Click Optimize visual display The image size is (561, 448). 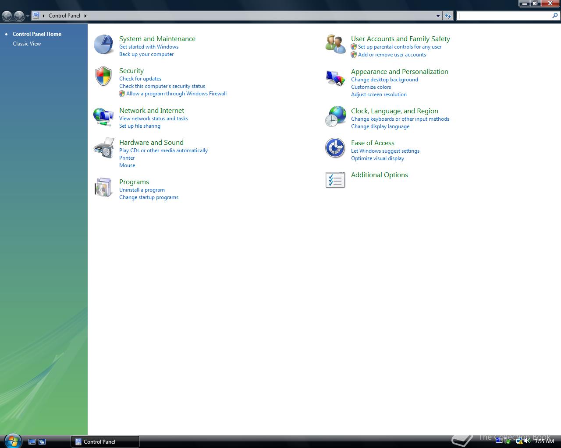pos(377,158)
